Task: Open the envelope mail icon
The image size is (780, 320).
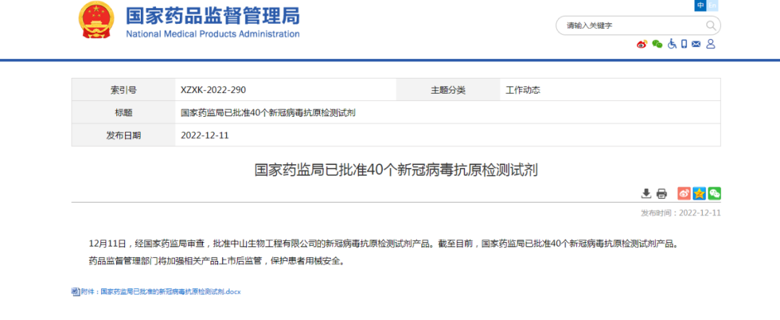Action: click(x=696, y=44)
